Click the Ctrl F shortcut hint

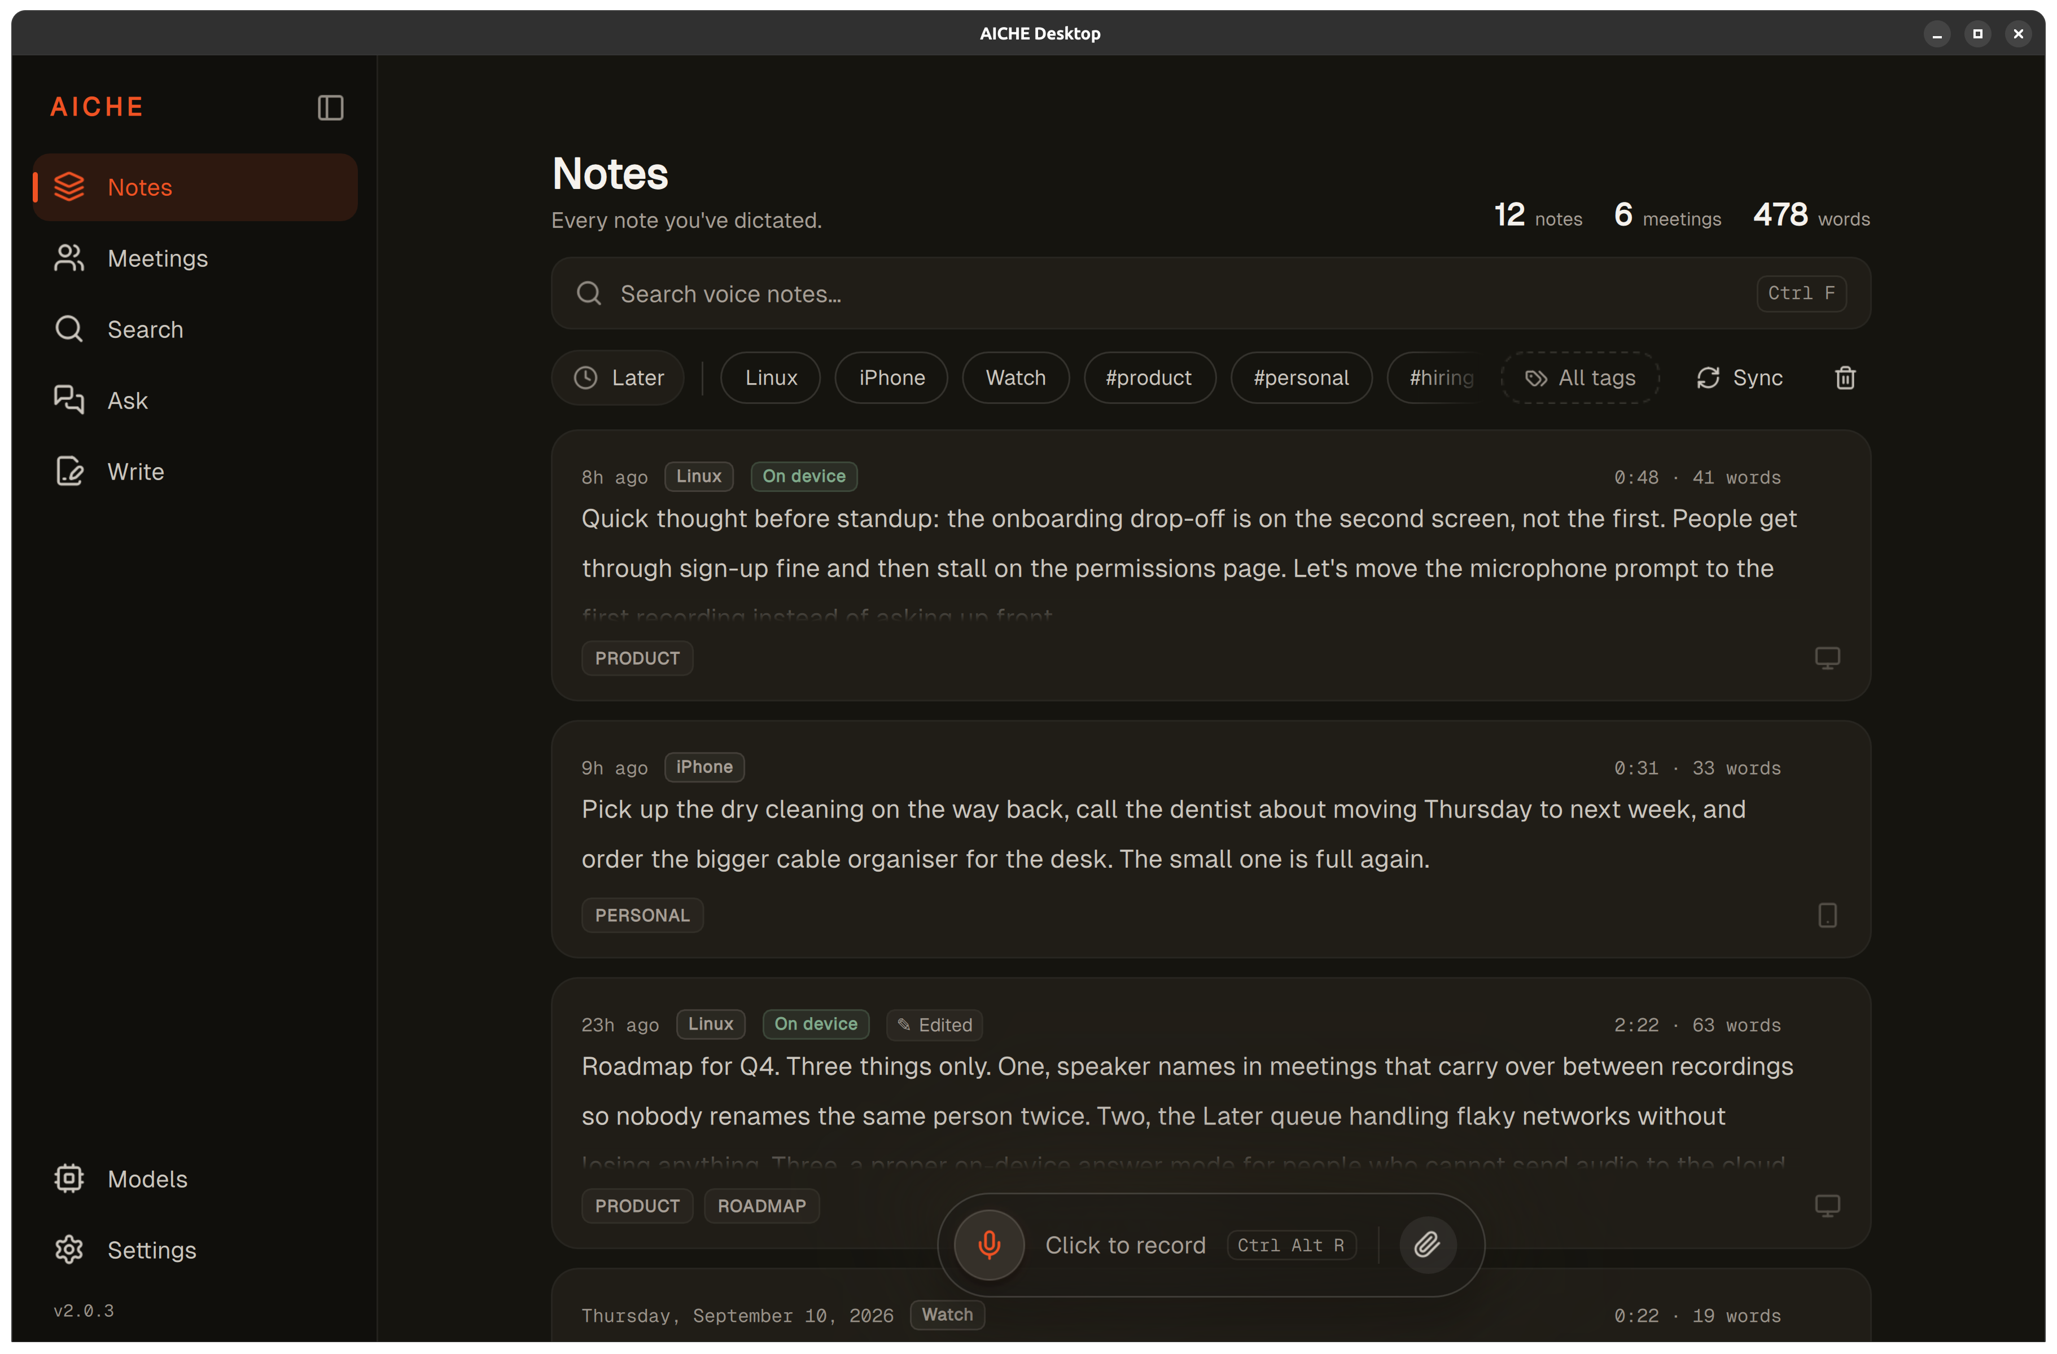click(1801, 293)
